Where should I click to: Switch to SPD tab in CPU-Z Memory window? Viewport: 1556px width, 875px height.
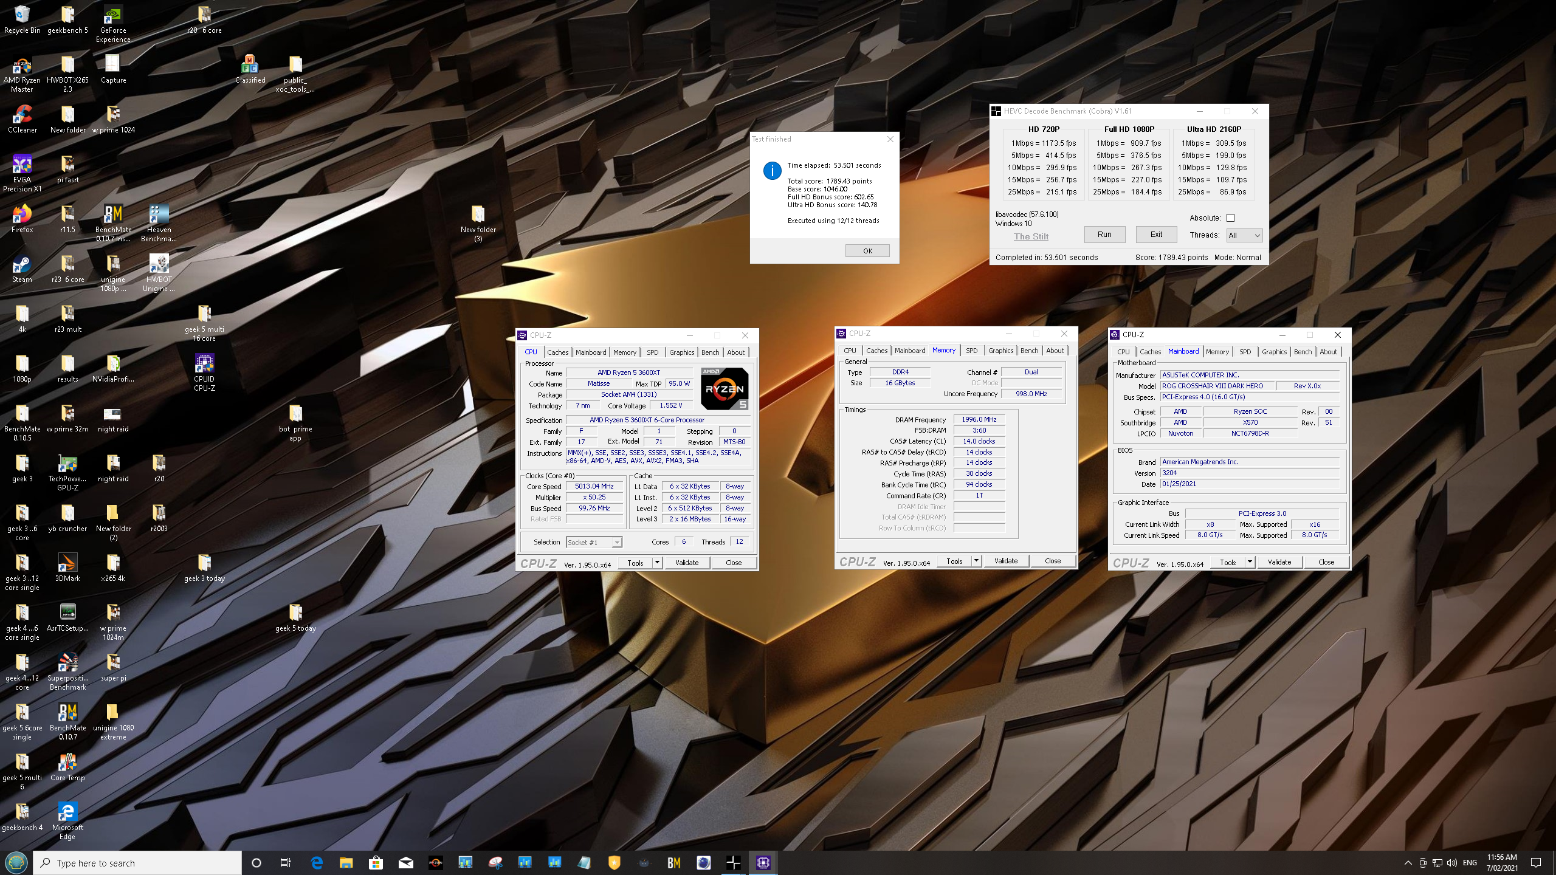click(x=971, y=351)
